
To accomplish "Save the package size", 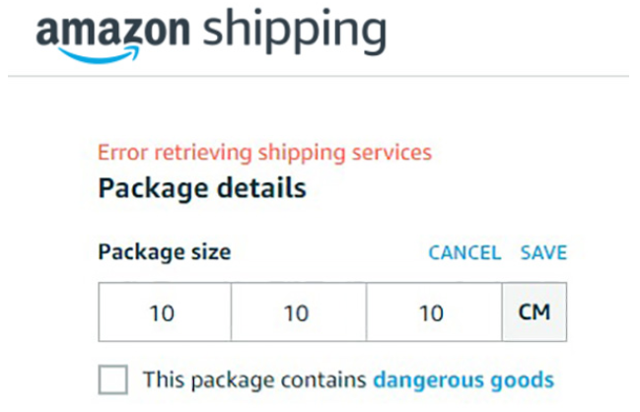I will coord(543,252).
